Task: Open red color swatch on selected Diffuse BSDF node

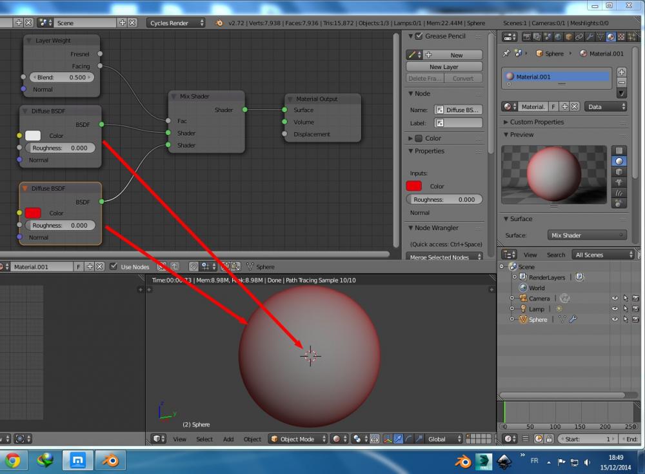Action: pyautogui.click(x=33, y=213)
